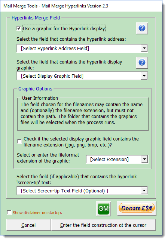Enable Show disclaimer on startup

pos(9,212)
